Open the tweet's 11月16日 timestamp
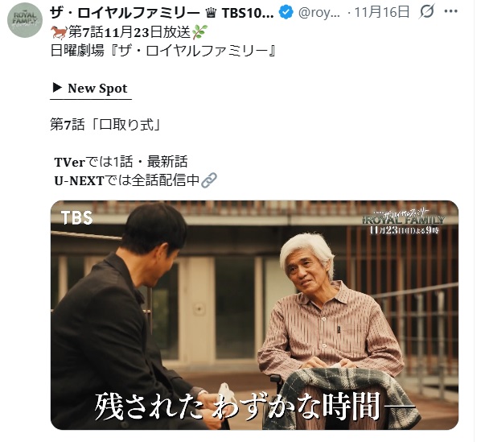This screenshot has width=481, height=442. click(x=382, y=12)
